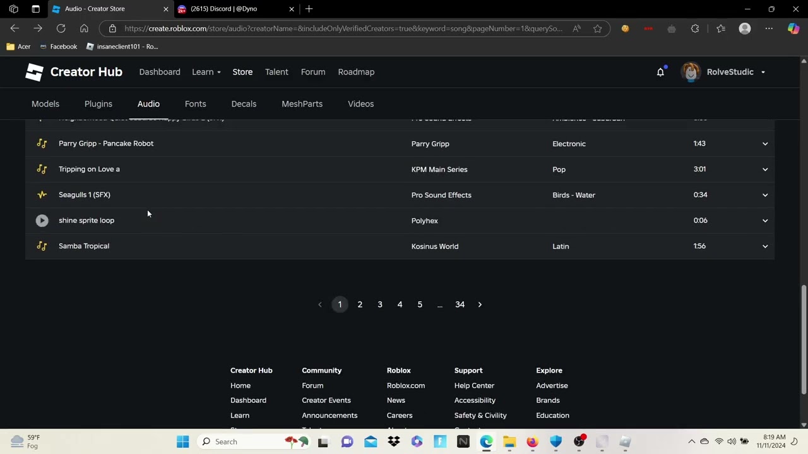The image size is (808, 454).
Task: Open browser settings and more menu
Action: coord(769,28)
